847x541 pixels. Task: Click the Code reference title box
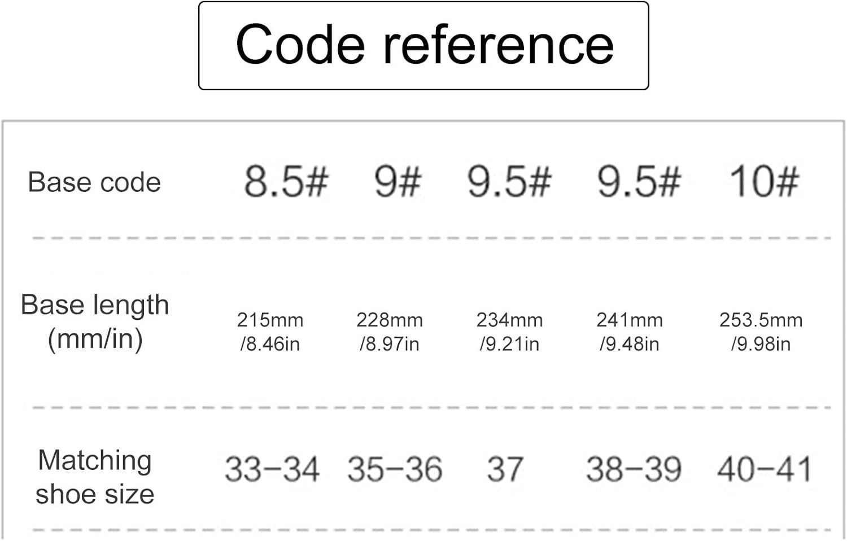tap(423, 46)
